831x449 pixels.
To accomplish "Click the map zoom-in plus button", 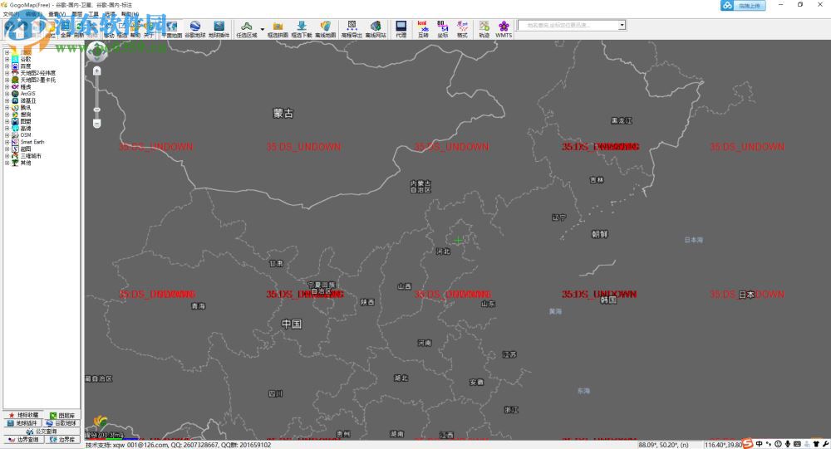I will pyautogui.click(x=96, y=71).
